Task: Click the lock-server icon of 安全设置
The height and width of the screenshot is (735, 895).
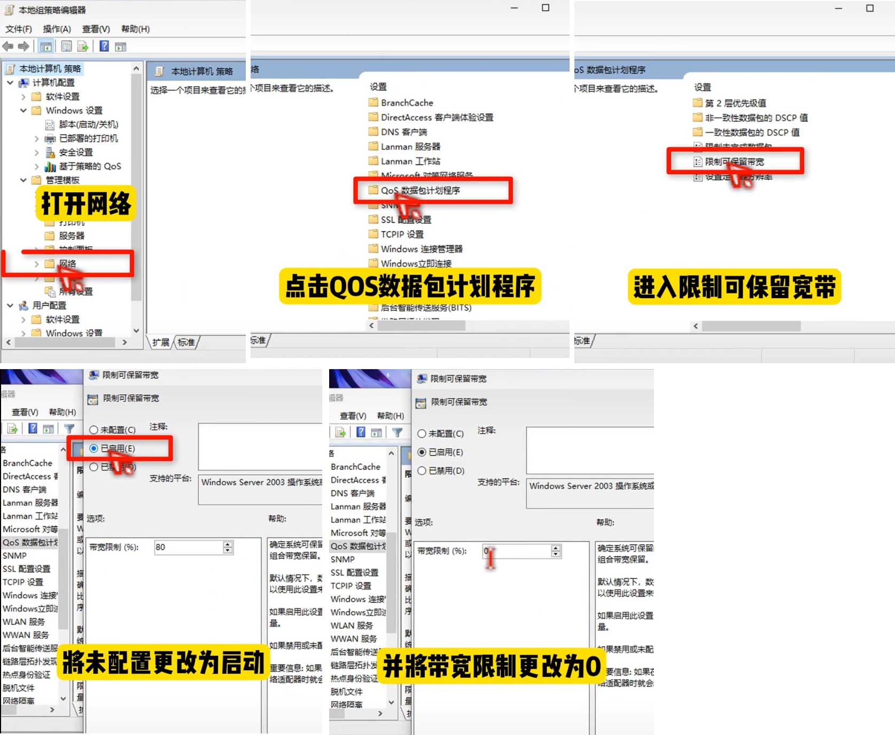Action: click(50, 152)
